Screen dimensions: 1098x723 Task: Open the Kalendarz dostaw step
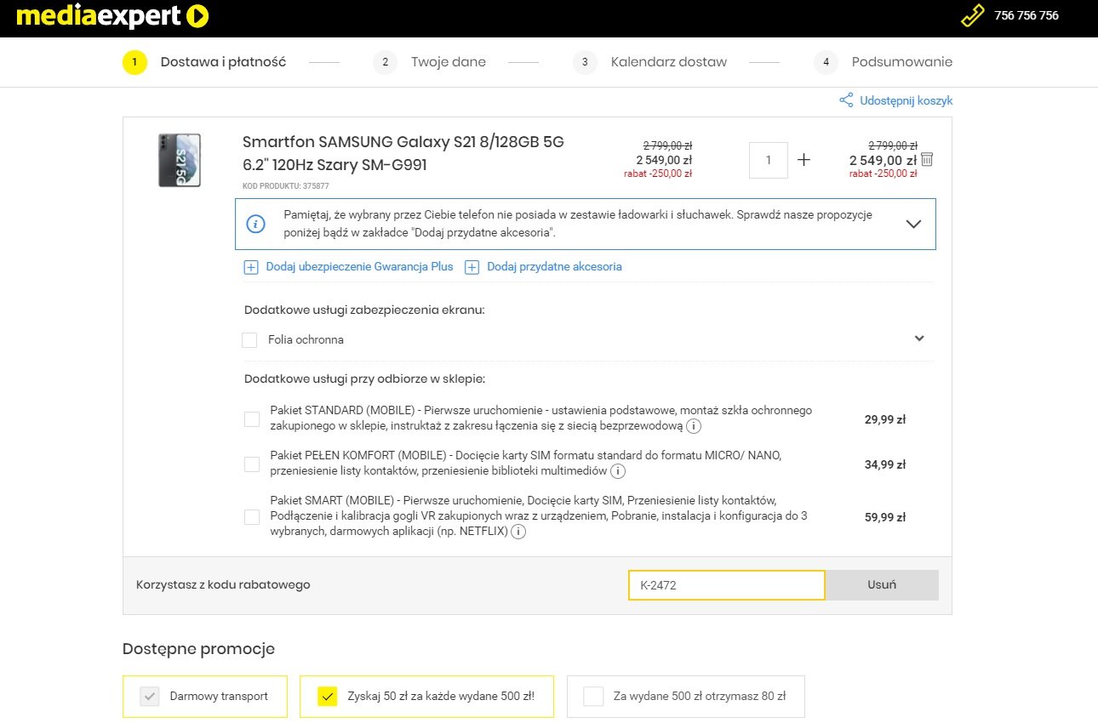668,62
